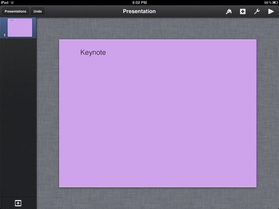Select slide 1 thumbnail in navigator
Viewport: 279px width, 209px height.
click(x=20, y=28)
